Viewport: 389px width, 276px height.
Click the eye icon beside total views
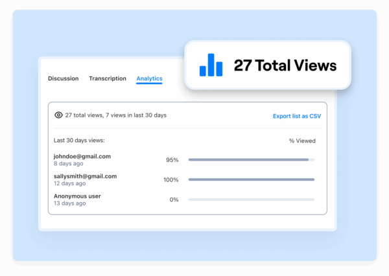59,115
